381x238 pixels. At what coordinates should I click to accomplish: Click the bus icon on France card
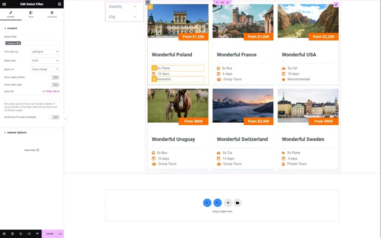point(218,68)
